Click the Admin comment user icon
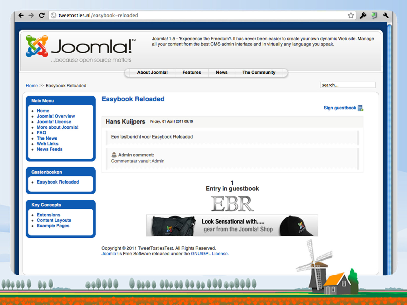 114,155
